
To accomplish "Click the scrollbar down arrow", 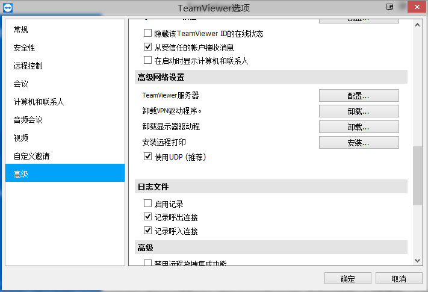I will [417, 261].
